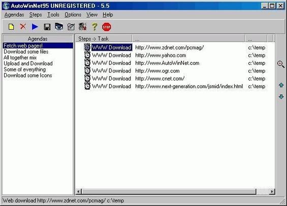Click the URL column header with dots
Screen dimensions: 287x206
point(188,38)
